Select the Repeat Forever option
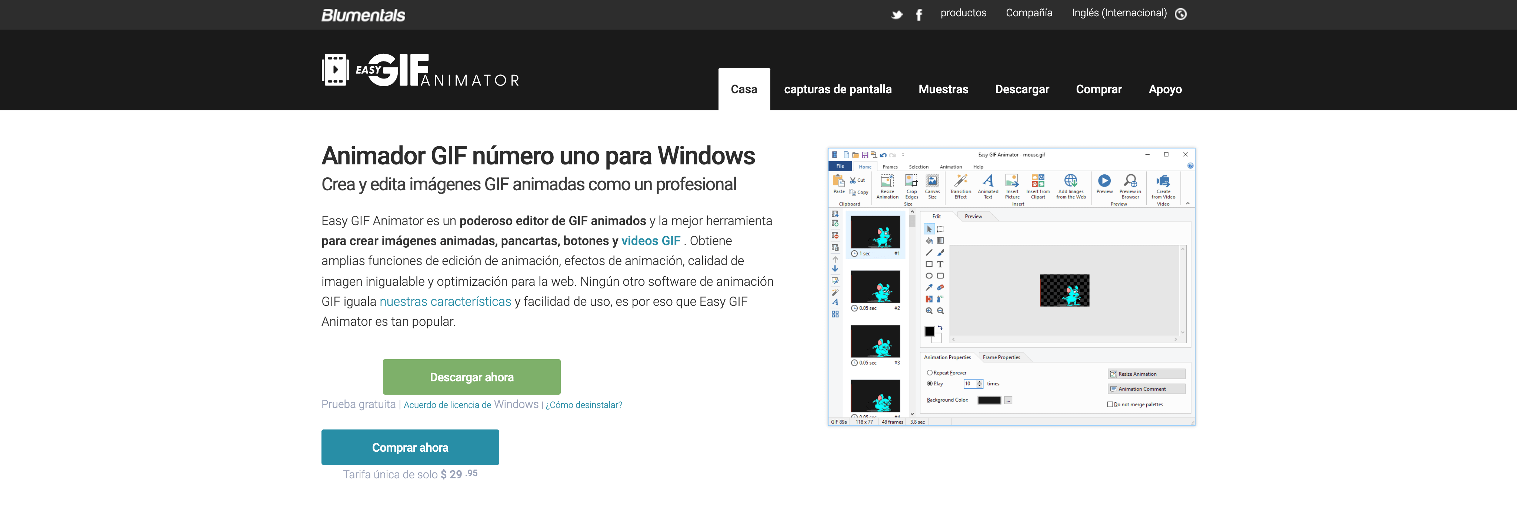This screenshot has height=505, width=1517. coord(930,373)
